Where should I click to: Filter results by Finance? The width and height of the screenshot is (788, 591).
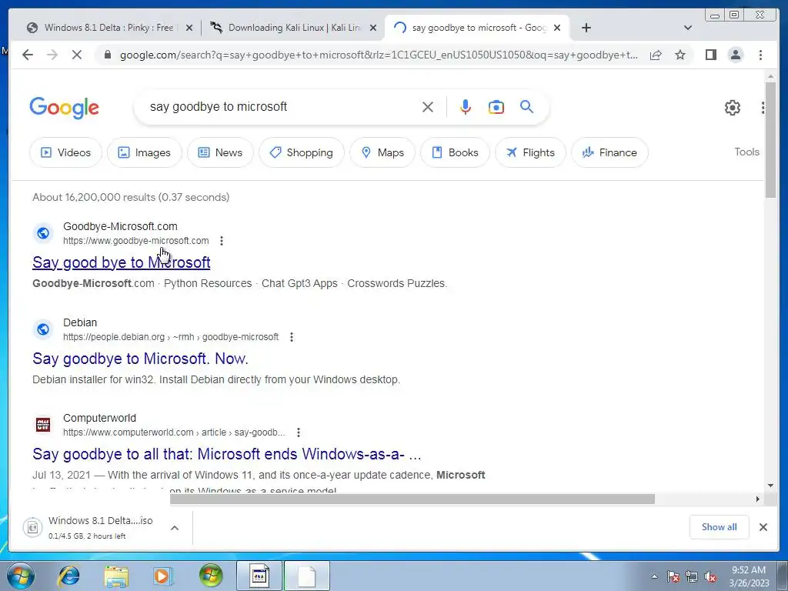tap(609, 152)
